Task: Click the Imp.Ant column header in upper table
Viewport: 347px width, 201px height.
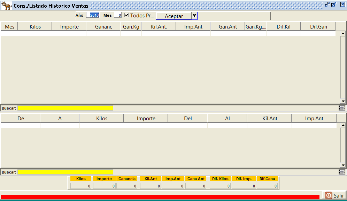Action: tap(193, 26)
